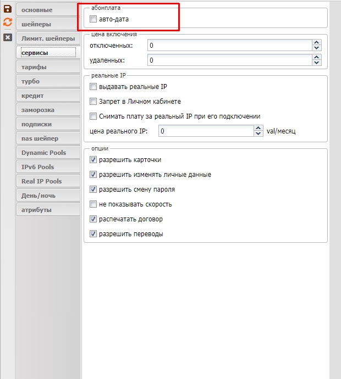Enable the авто-дата checkbox

(x=93, y=19)
